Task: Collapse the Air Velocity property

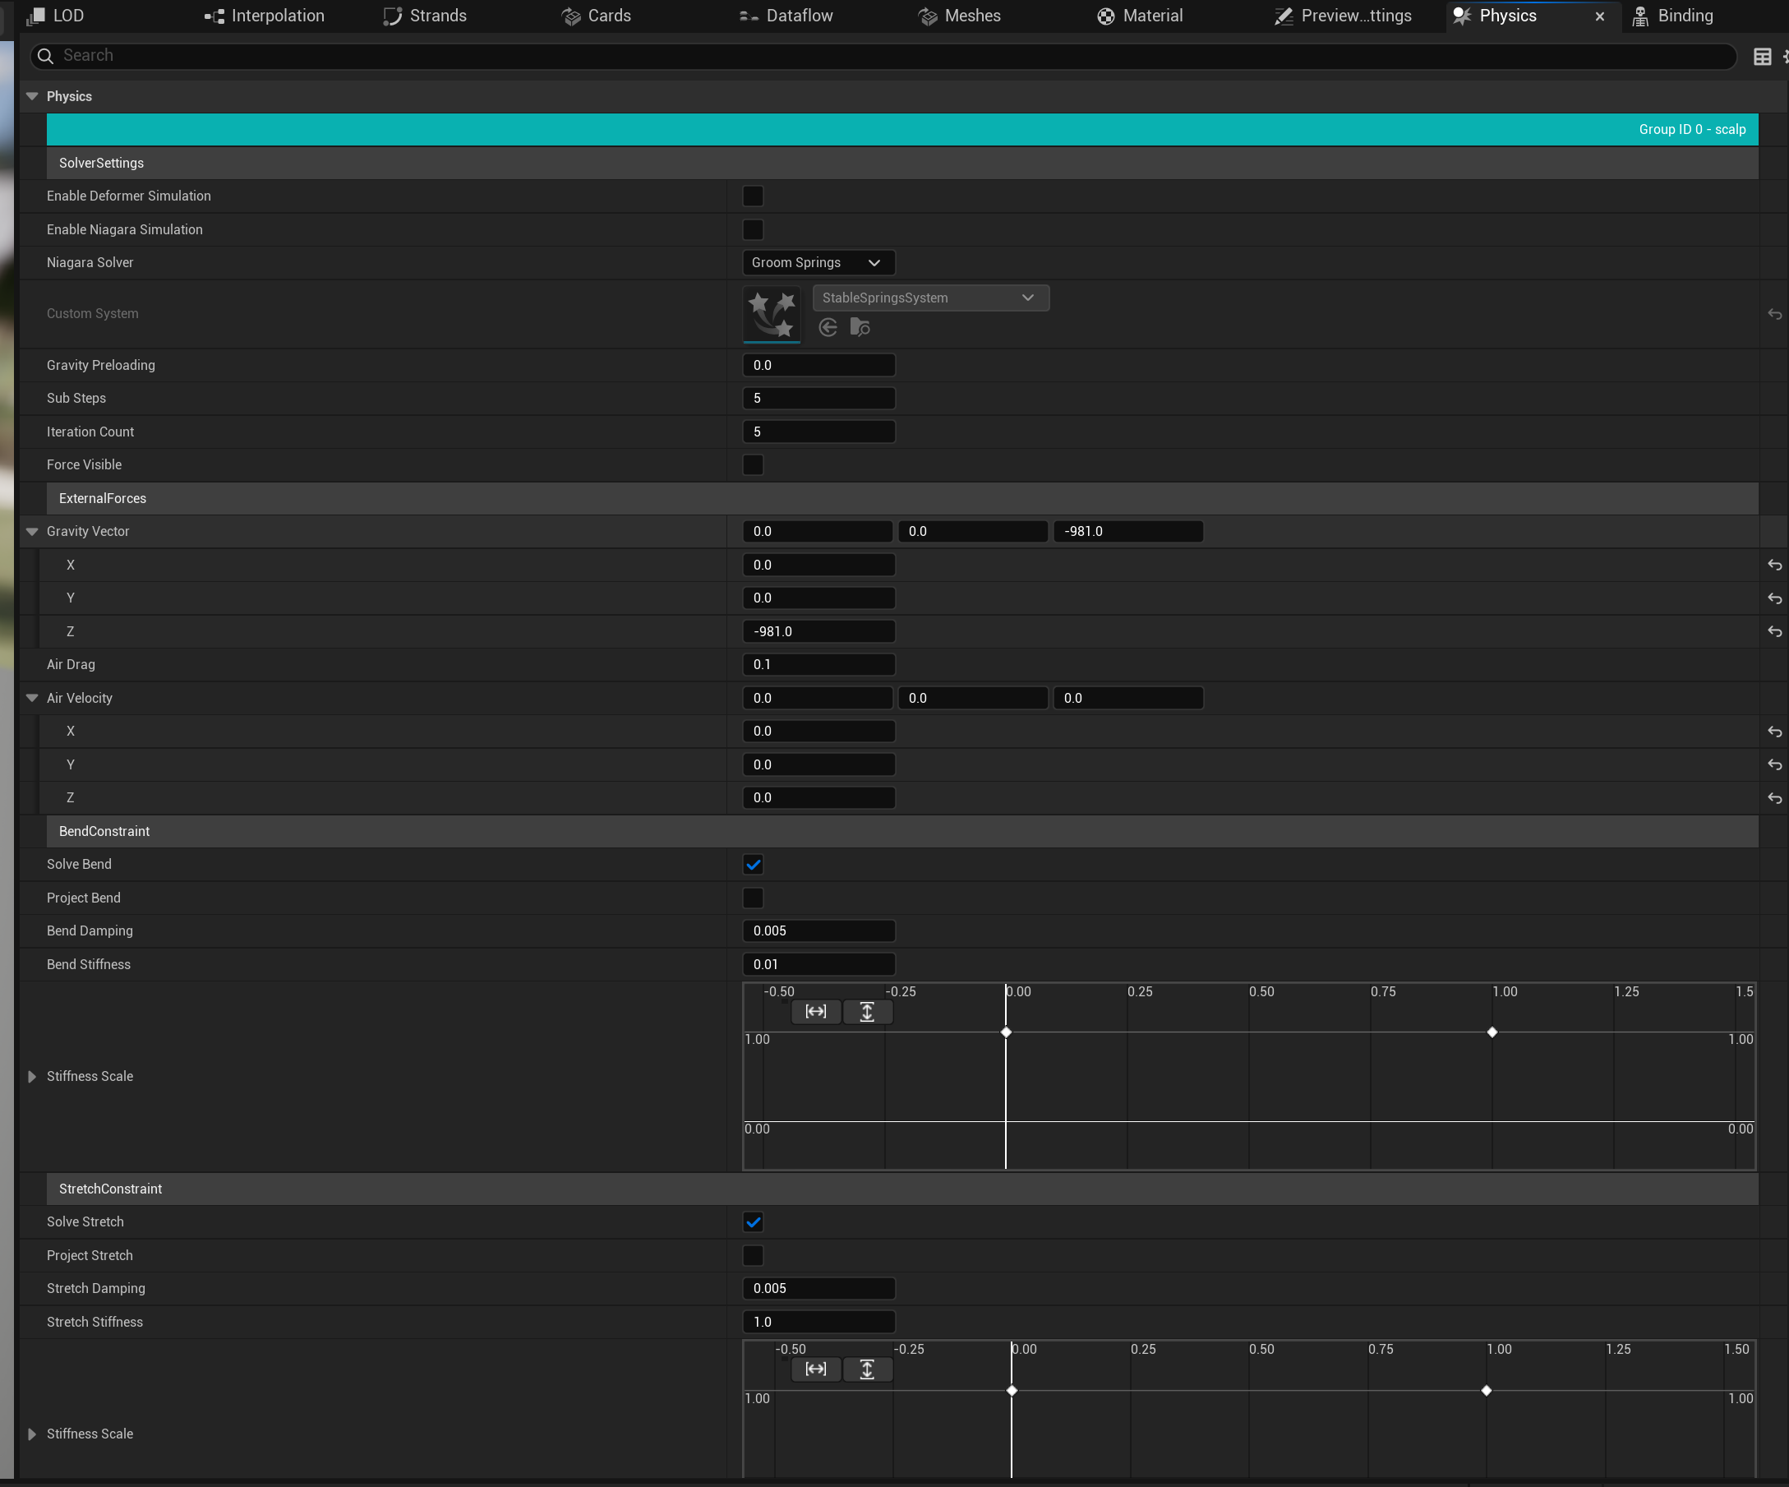Action: point(32,698)
